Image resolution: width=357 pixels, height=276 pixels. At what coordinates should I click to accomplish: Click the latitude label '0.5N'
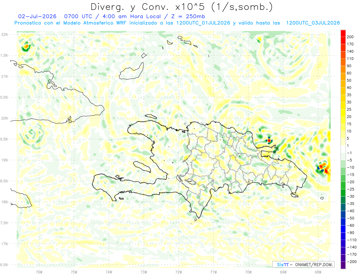[x=4, y=97]
